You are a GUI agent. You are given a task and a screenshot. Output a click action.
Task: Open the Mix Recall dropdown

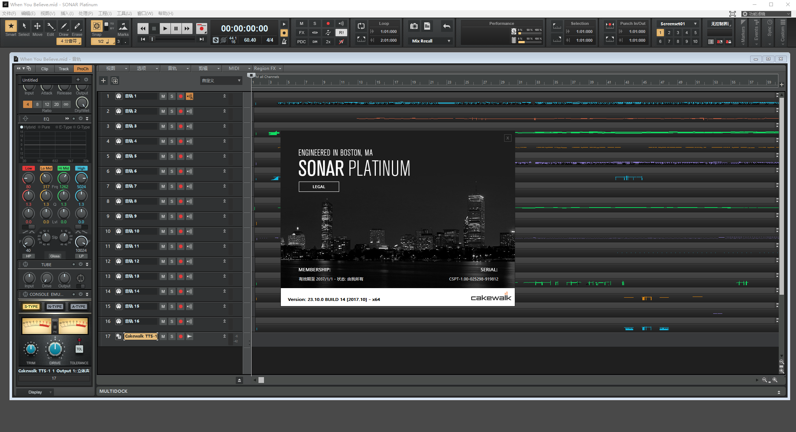tap(431, 41)
